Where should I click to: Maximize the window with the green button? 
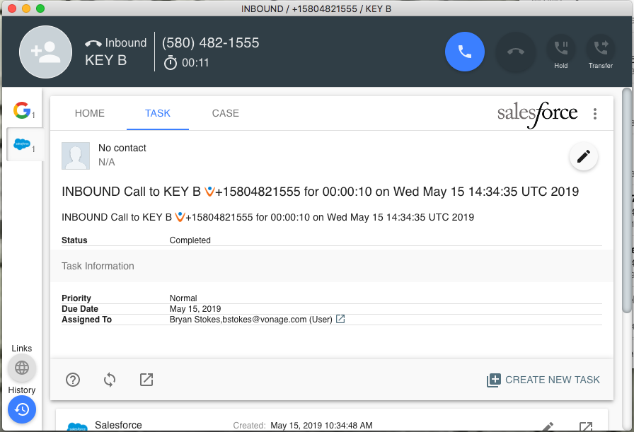click(x=40, y=8)
